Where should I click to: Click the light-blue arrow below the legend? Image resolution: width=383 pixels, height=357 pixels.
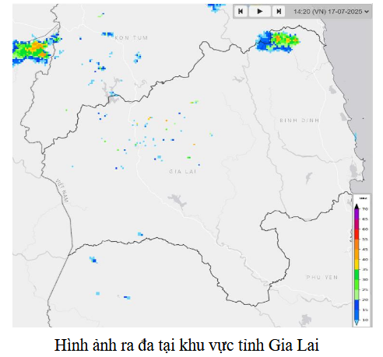pos(357,323)
